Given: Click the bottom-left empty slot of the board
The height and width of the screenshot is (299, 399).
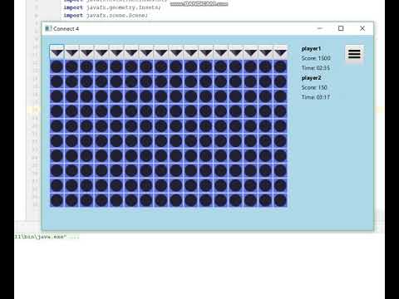Looking at the screenshot, I should [57, 200].
